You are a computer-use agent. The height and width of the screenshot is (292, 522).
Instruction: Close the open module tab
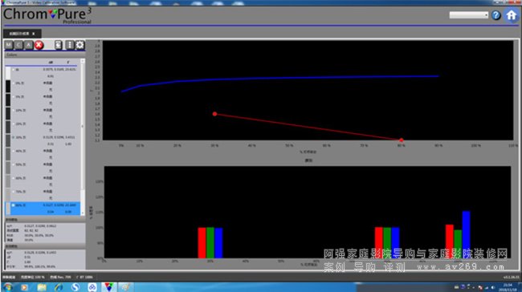pyautogui.click(x=34, y=34)
